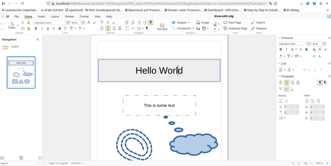Open the Insert Table dropdown arrow
The image size is (331, 166).
(208, 28)
